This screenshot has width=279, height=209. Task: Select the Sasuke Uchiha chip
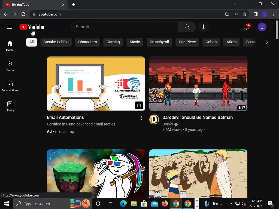point(56,42)
